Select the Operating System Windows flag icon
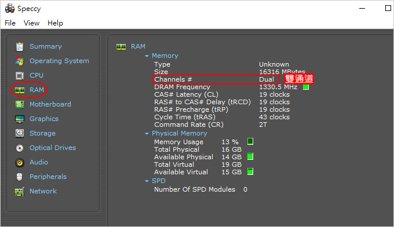Image resolution: width=394 pixels, height=227 pixels. pos(20,61)
